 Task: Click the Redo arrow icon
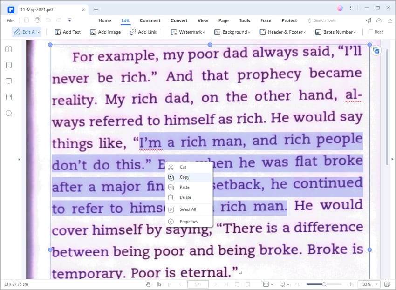(59, 20)
